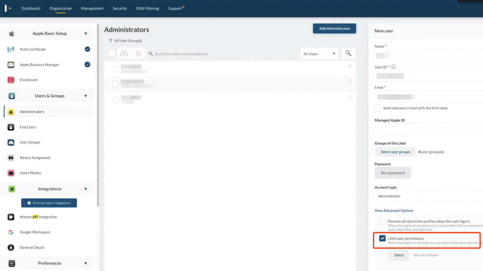Click the End Users icon
Viewport: 483px width, 271px height.
click(11, 127)
